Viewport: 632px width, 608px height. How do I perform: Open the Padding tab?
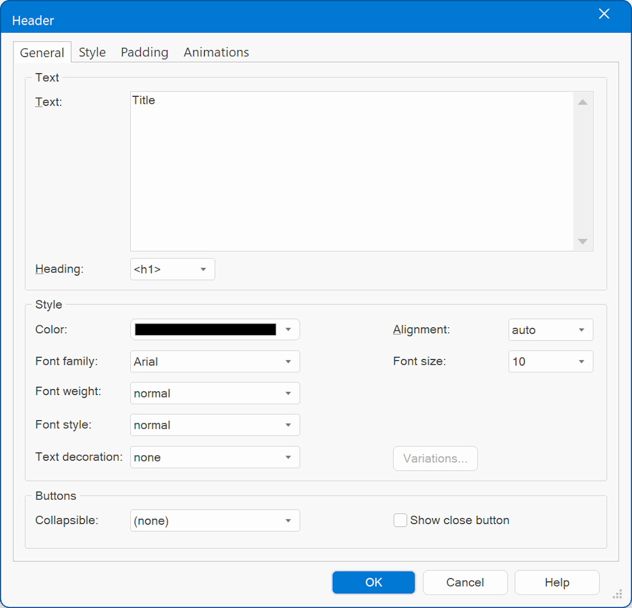[x=144, y=52]
